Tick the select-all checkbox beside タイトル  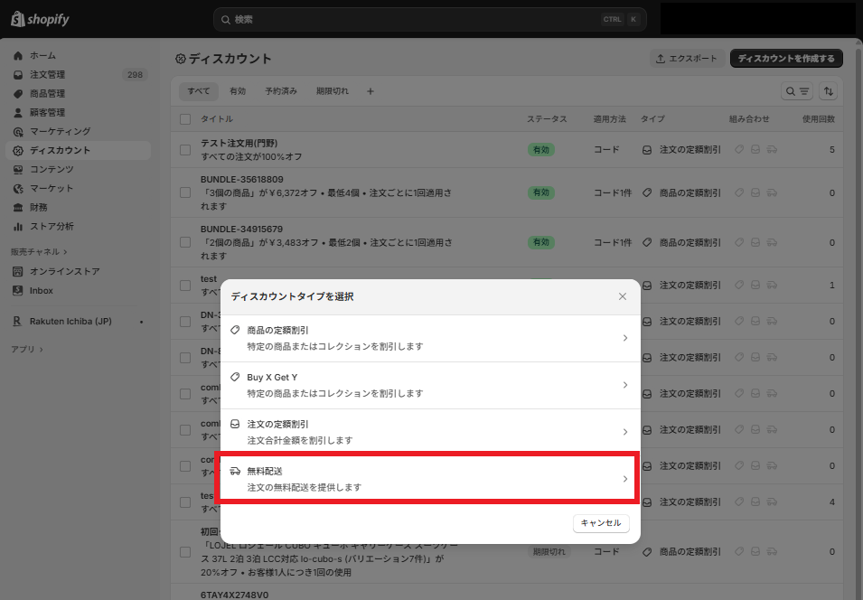click(185, 119)
